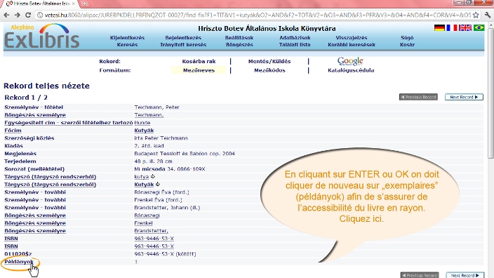The image size is (494, 278).
Task: Select the Hriszto Botev browser tab
Action: click(41, 4)
